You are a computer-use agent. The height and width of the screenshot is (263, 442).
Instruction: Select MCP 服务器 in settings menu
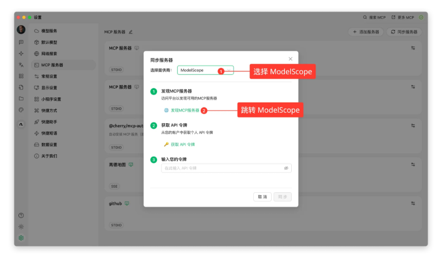coord(63,65)
